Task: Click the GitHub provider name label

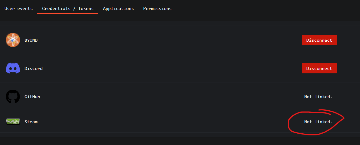Action: (x=32, y=97)
